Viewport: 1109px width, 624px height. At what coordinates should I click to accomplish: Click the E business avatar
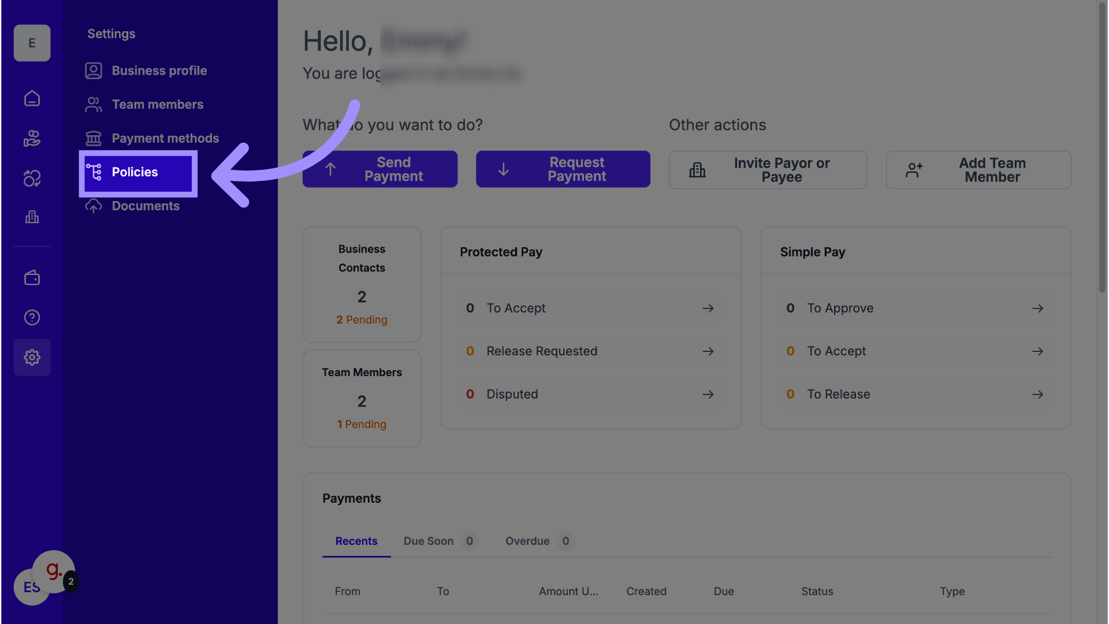coord(32,43)
